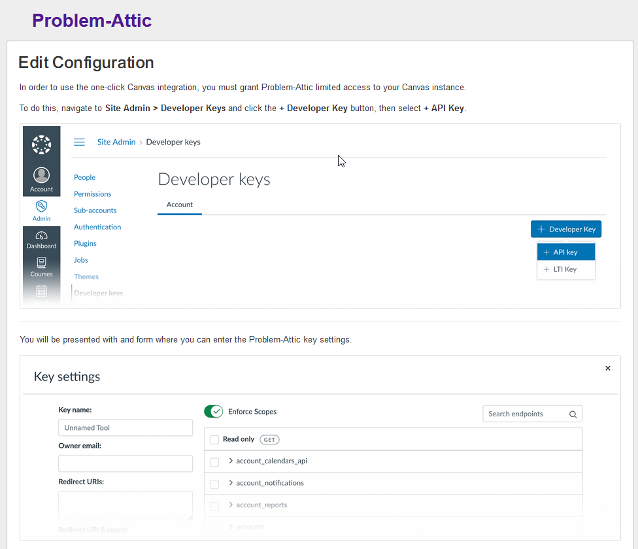Image resolution: width=638 pixels, height=549 pixels.
Task: Open the People menu link
Action: coord(84,177)
